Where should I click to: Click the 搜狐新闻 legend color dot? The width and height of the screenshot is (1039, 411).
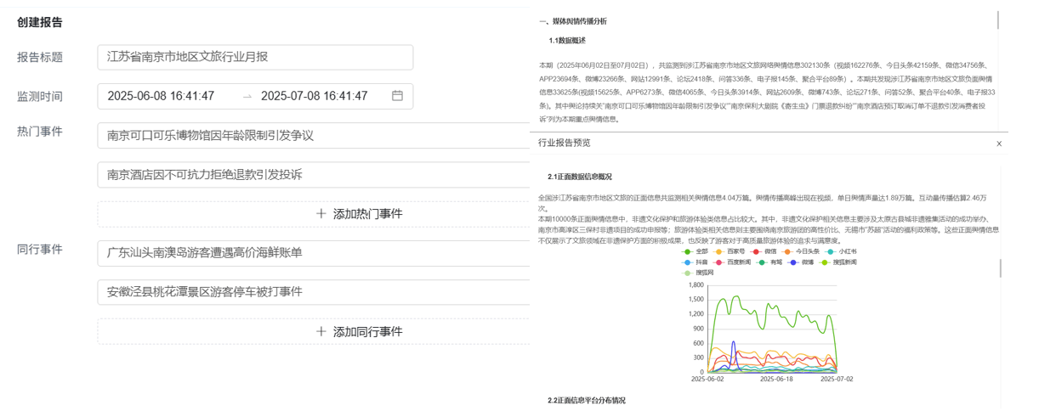(x=826, y=262)
